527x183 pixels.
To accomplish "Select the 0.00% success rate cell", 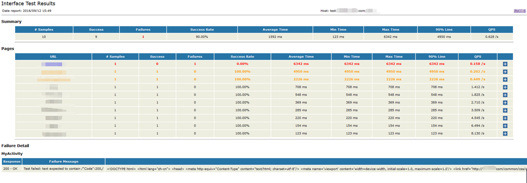I will [242, 64].
